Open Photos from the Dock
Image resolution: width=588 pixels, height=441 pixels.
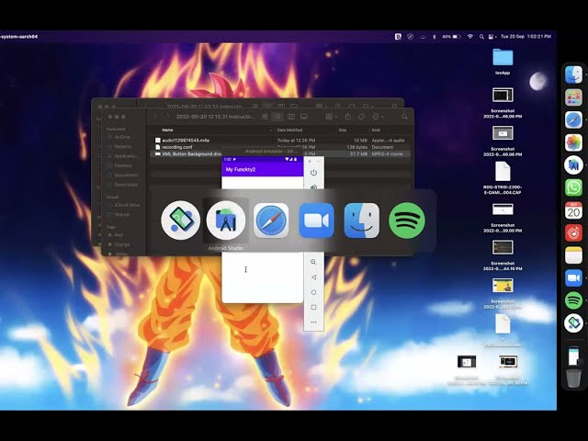pyautogui.click(x=573, y=142)
